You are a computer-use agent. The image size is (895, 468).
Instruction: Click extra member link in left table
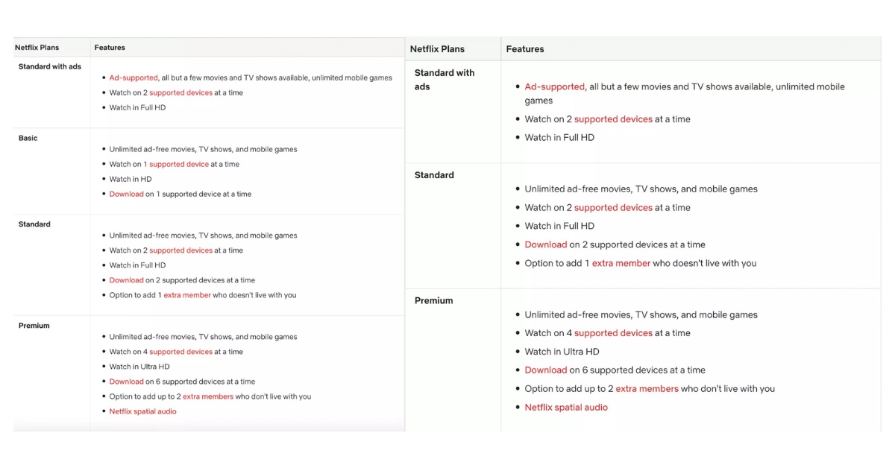[187, 295]
